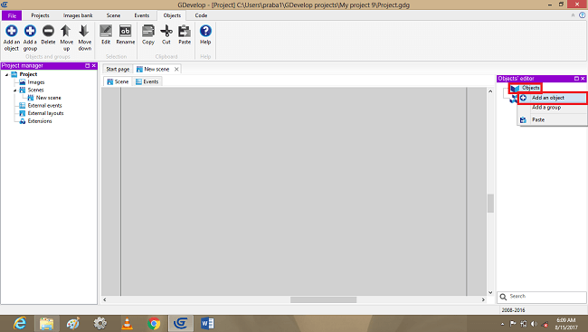The image size is (588, 332).
Task: Switch to the Events sub-tab
Action: 147,81
